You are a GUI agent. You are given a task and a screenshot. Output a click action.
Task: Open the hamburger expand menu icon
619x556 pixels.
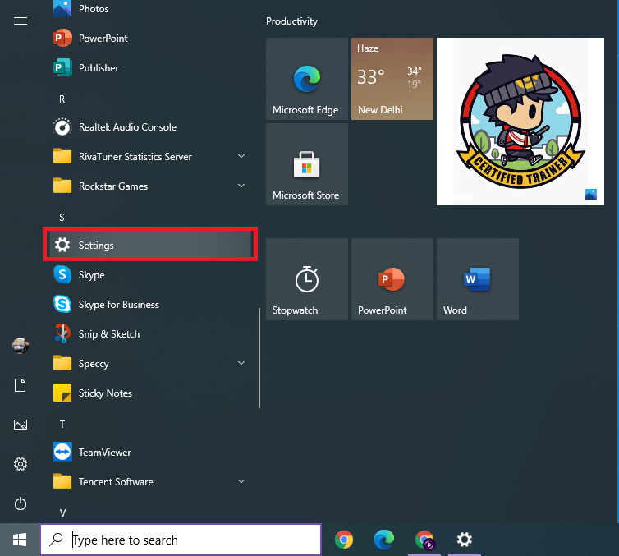click(21, 21)
